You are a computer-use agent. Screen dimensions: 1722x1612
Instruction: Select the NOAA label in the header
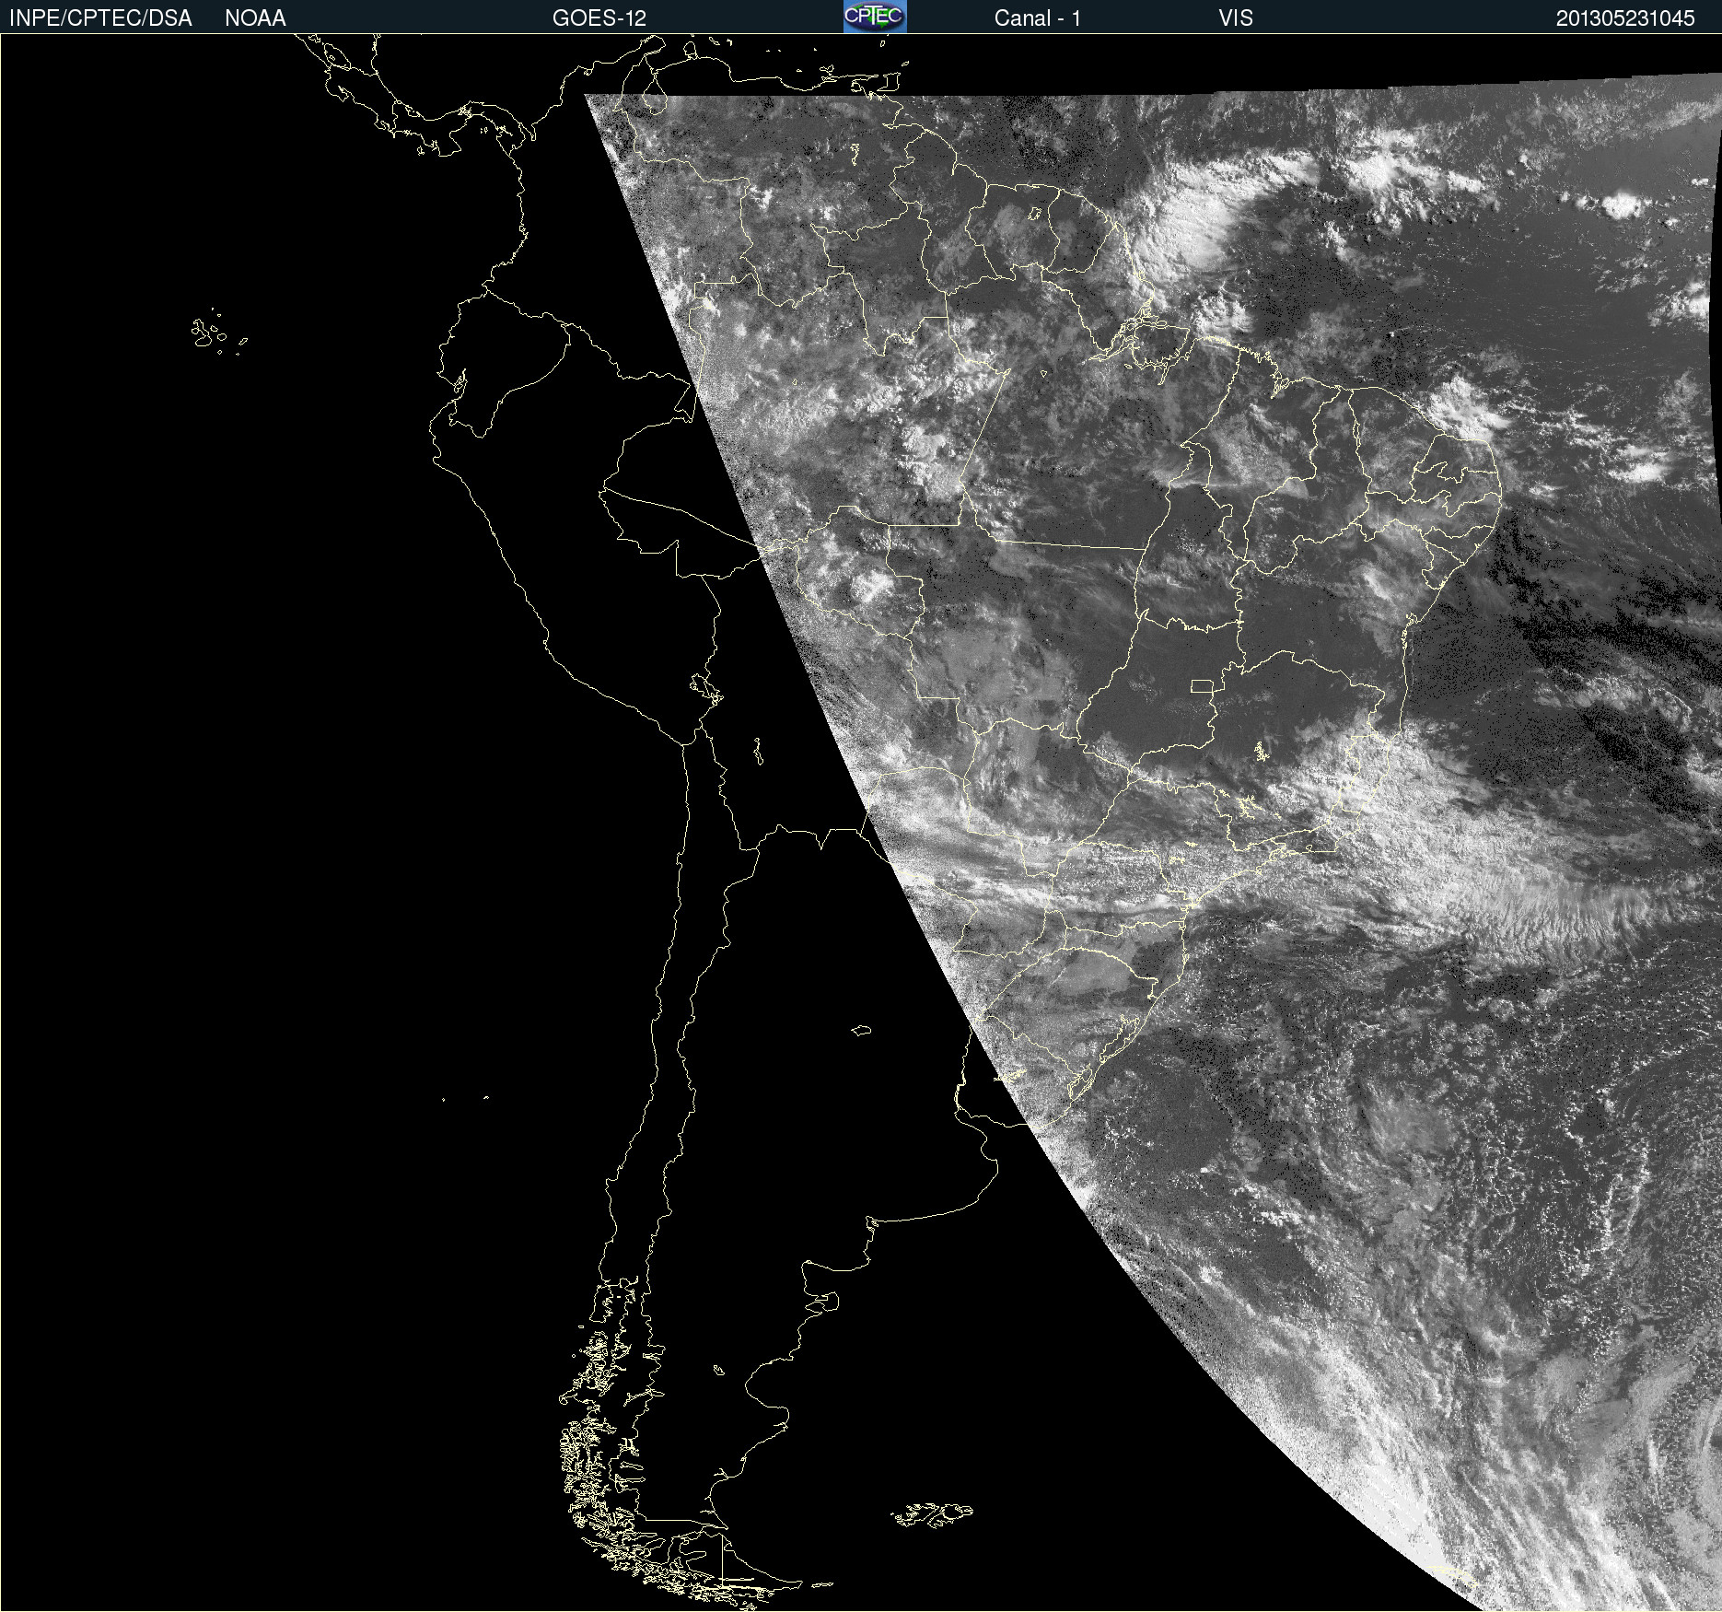255,18
